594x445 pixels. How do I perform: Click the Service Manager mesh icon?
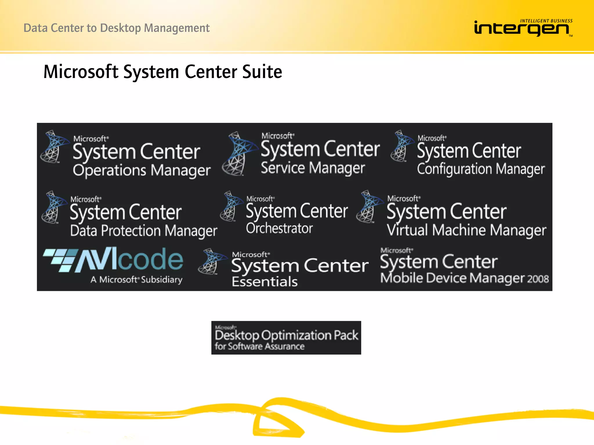[240, 154]
